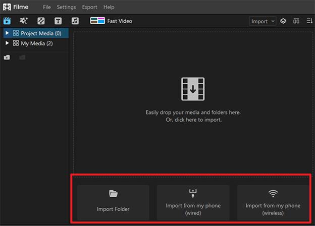Click the Fast Video template icon
Screen dimensions: 315x226
point(97,21)
